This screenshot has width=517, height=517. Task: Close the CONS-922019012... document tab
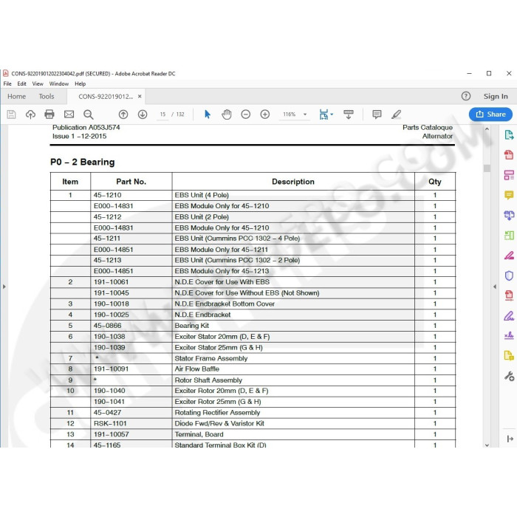(x=140, y=96)
